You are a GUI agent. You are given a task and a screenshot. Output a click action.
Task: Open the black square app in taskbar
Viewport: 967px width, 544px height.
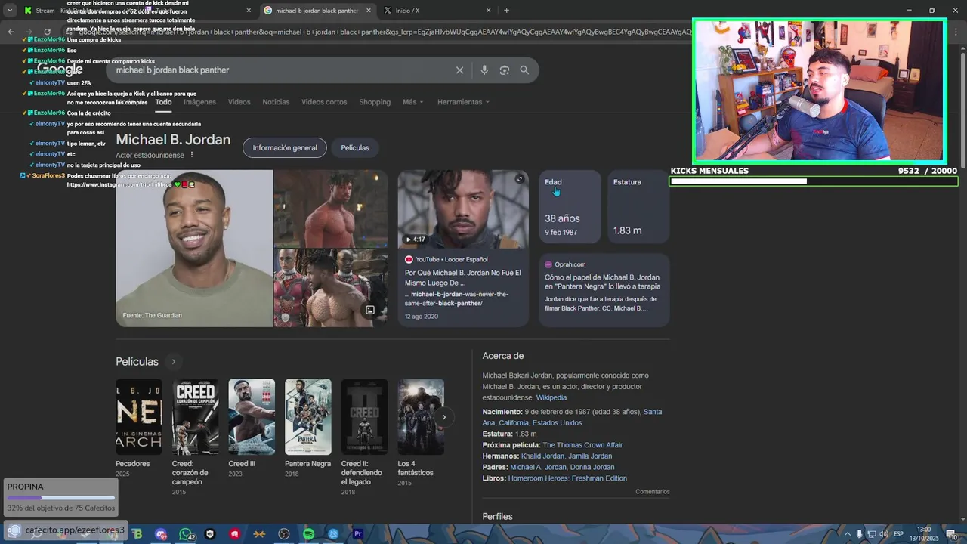(210, 534)
